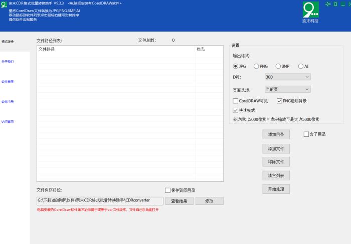Click 开始处理 button
The height and width of the screenshot is (244, 351).
(x=276, y=189)
